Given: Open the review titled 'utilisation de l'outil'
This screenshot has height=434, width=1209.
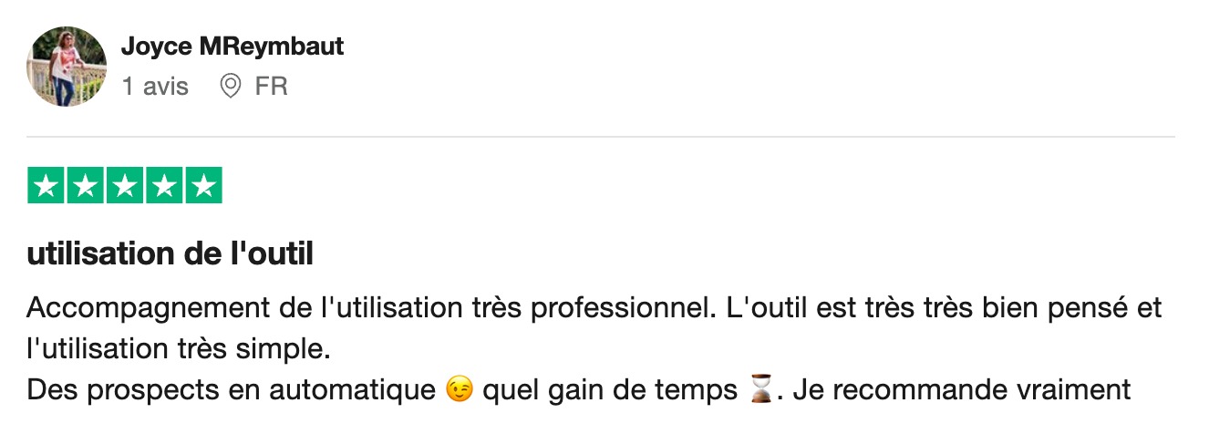Looking at the screenshot, I should pos(170,254).
